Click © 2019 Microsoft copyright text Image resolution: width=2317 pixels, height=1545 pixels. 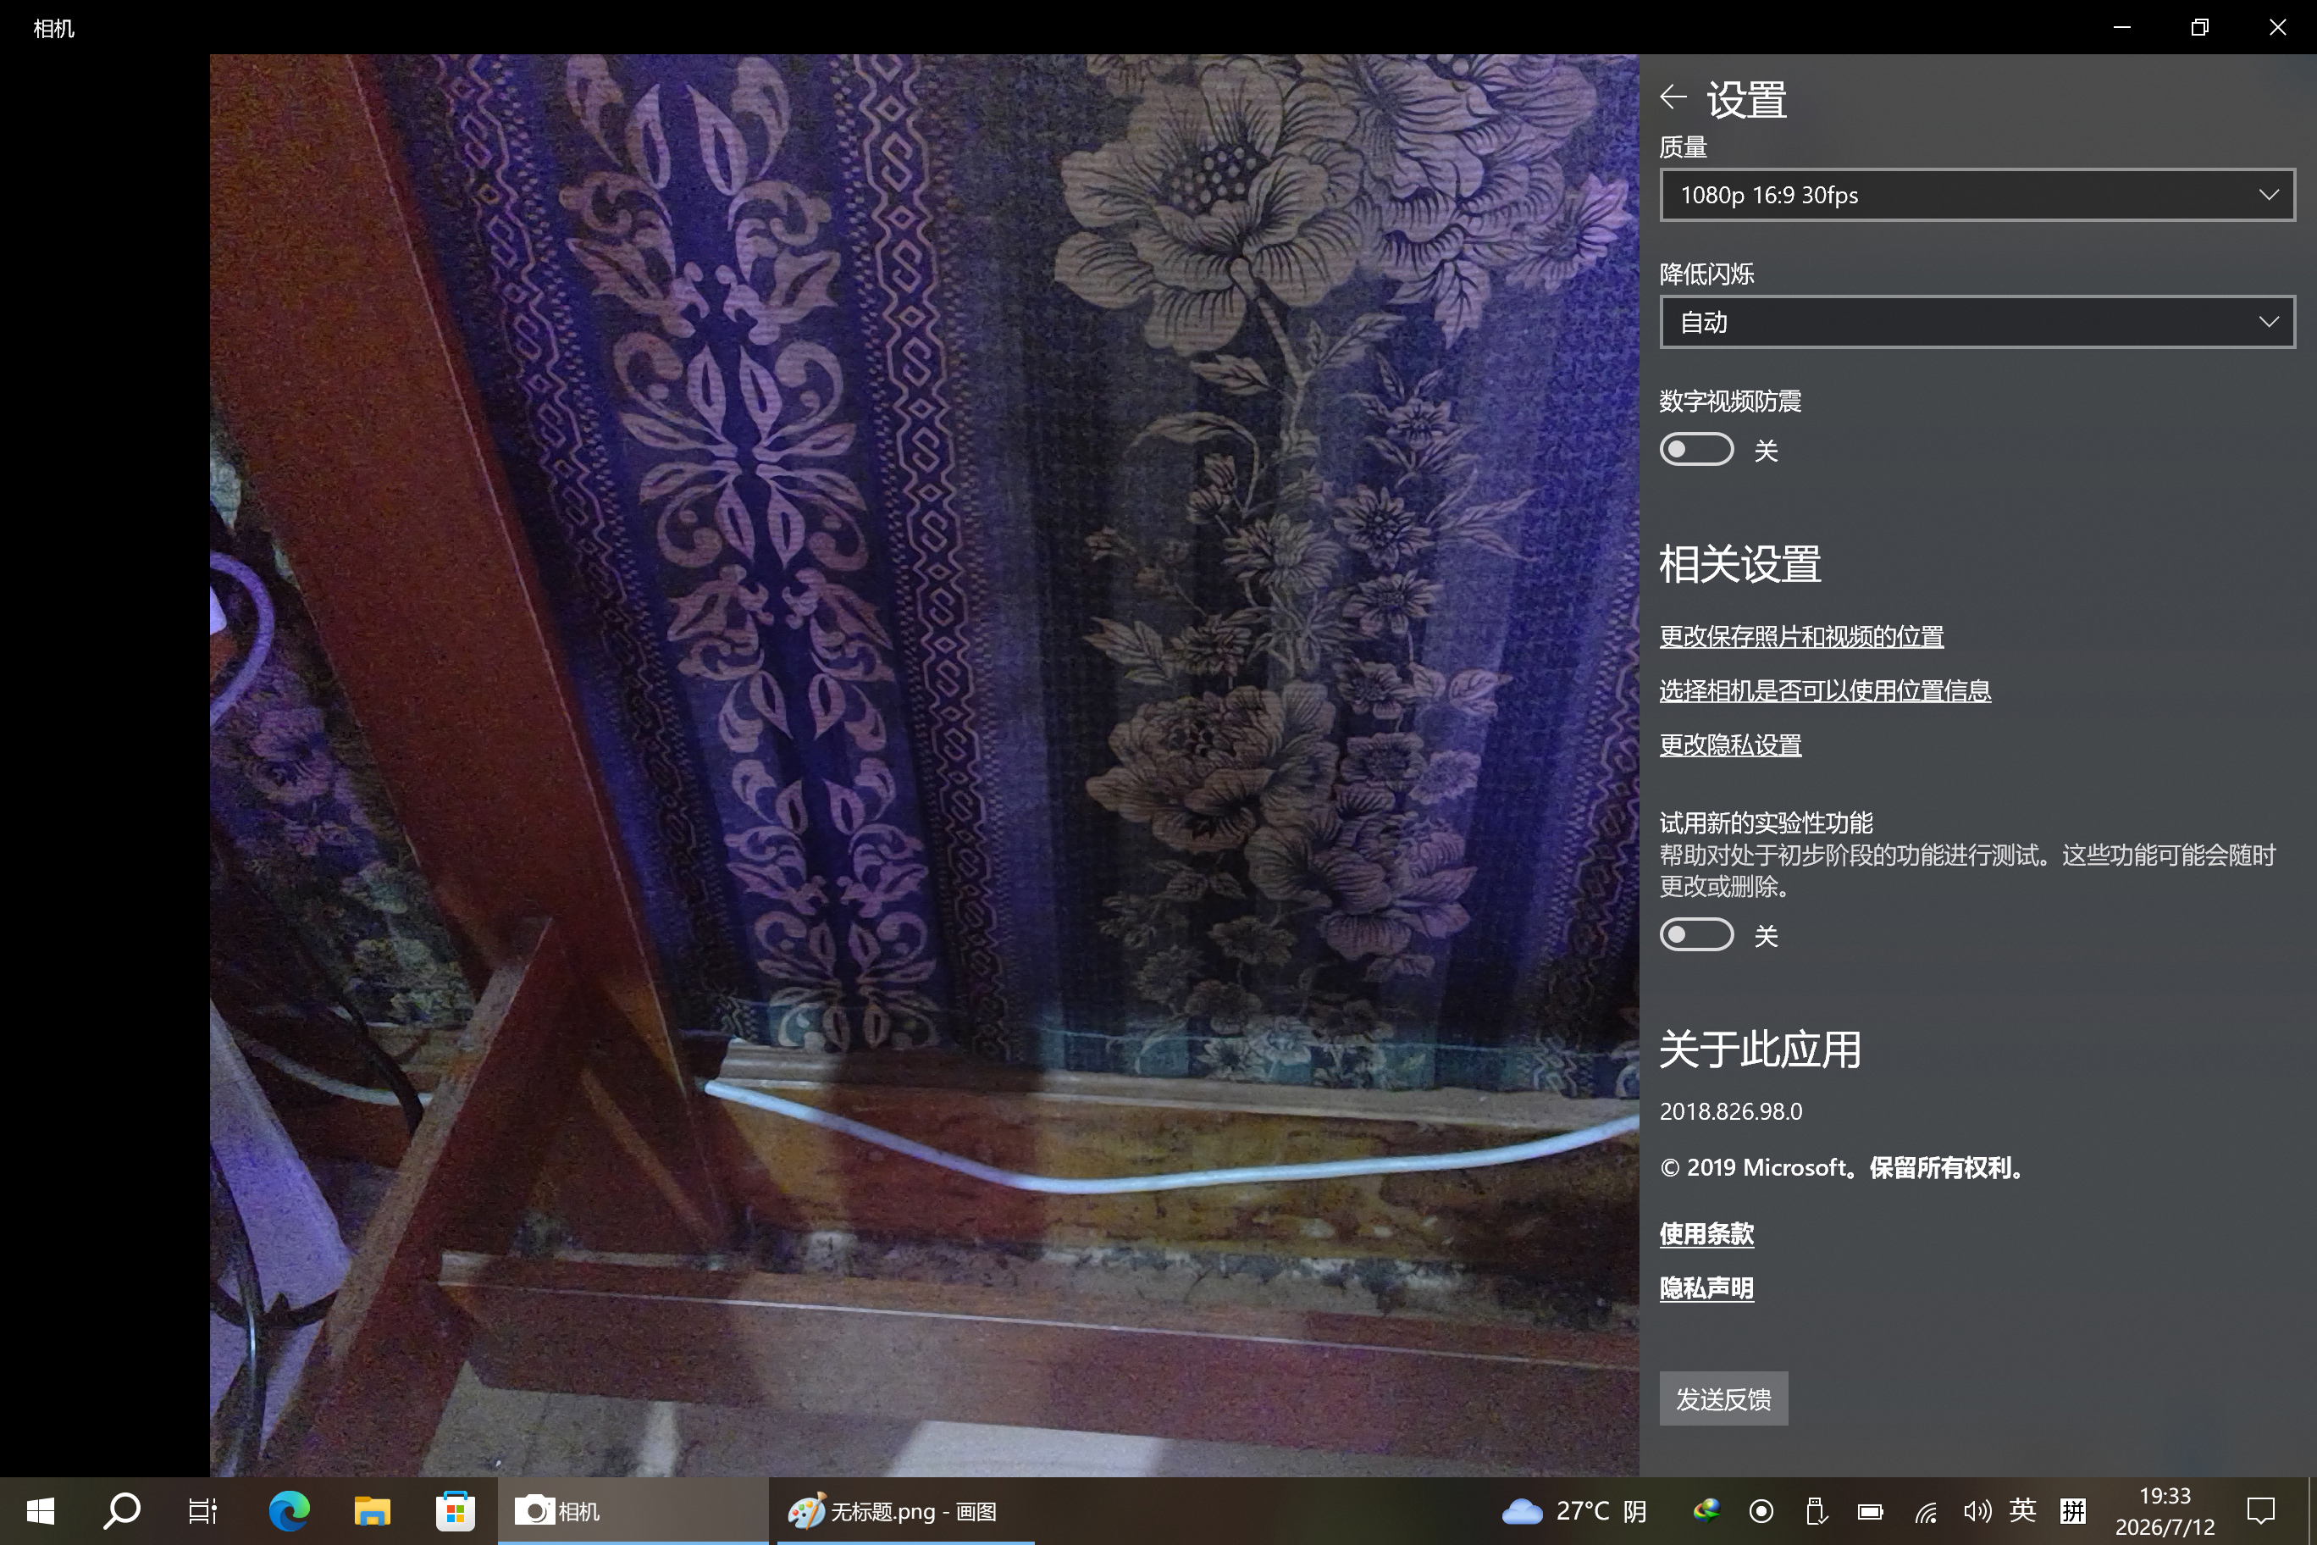1843,1167
